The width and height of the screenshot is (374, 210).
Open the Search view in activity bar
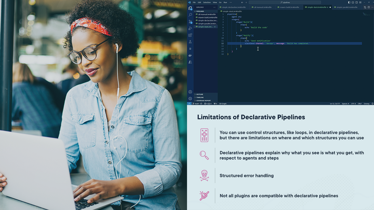click(190, 15)
